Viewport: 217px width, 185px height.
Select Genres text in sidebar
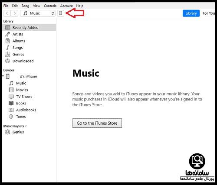coord(18,55)
